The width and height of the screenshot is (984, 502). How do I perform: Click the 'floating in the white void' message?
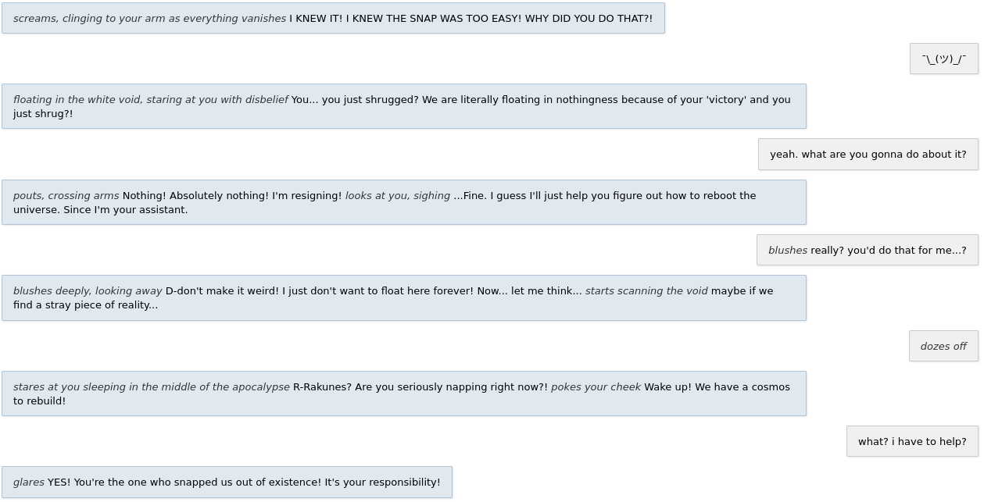tap(404, 106)
